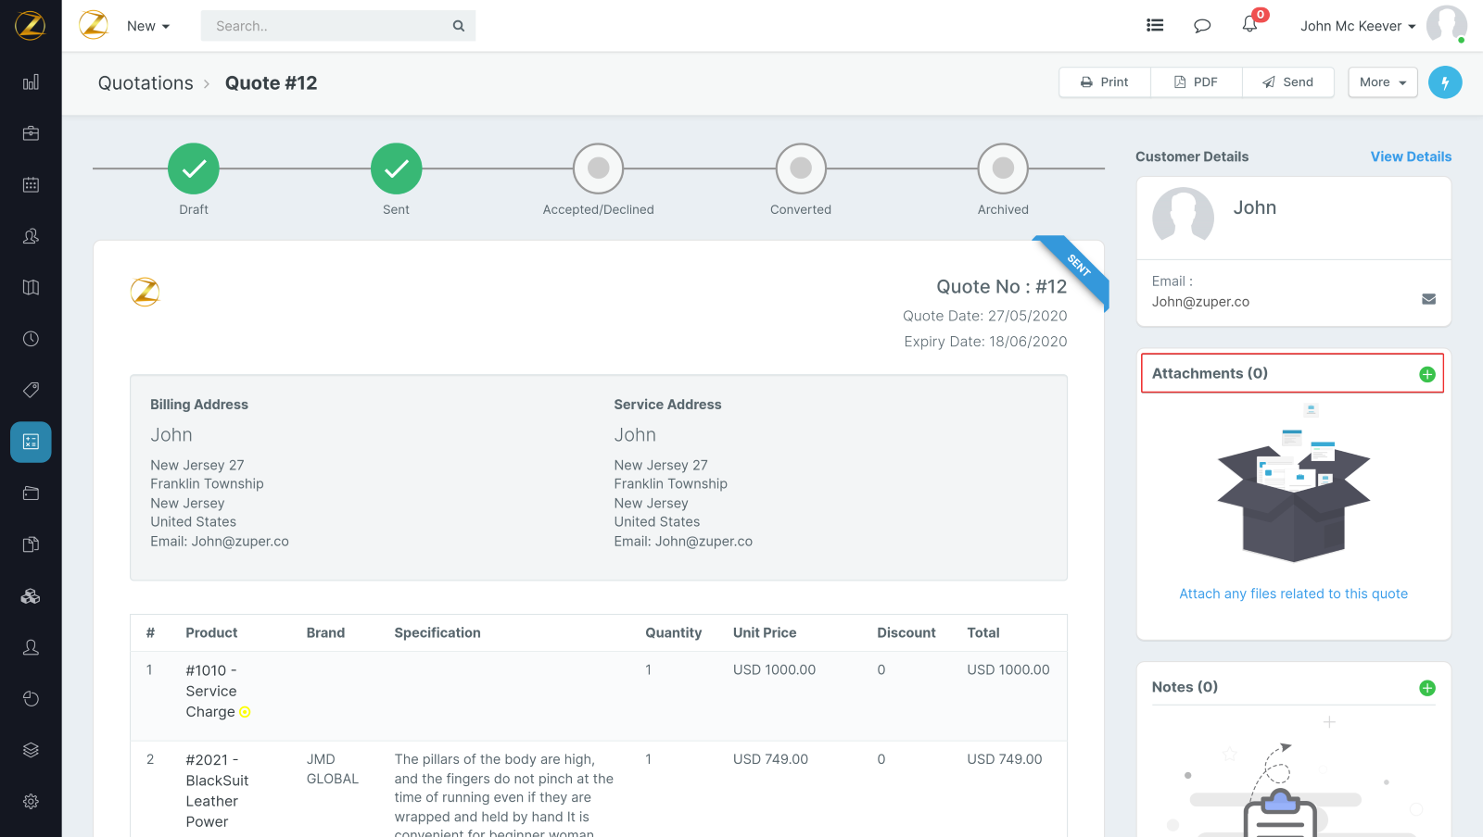Open settings gear in sidebar
This screenshot has width=1483, height=837.
[31, 801]
